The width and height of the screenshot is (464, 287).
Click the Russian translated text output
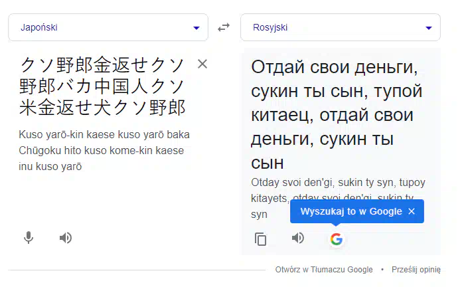(x=337, y=115)
